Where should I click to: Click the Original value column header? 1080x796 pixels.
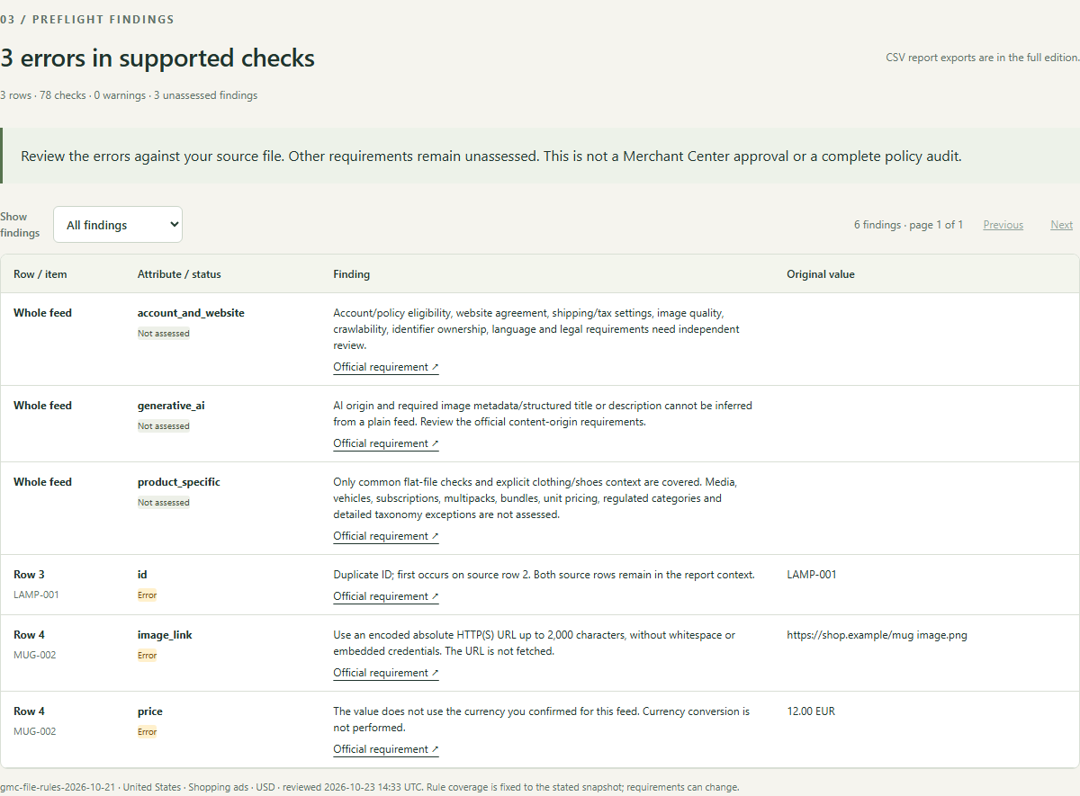point(821,274)
